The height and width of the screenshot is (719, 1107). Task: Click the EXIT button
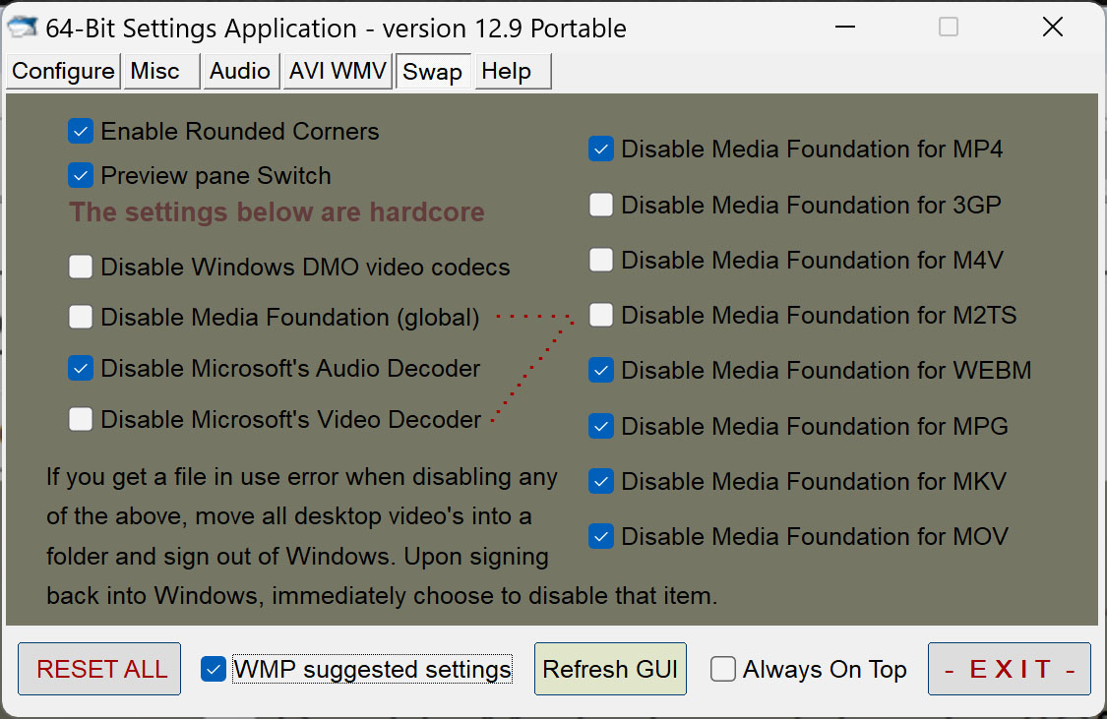pos(1009,669)
